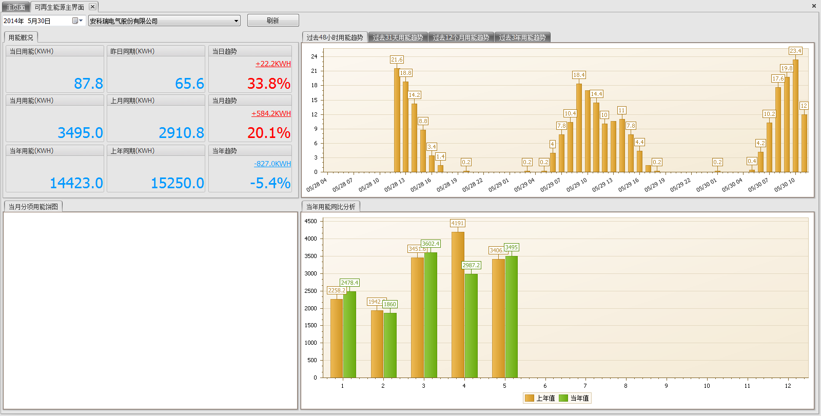
Task: Open the date picker calendar icon
Action: point(77,21)
